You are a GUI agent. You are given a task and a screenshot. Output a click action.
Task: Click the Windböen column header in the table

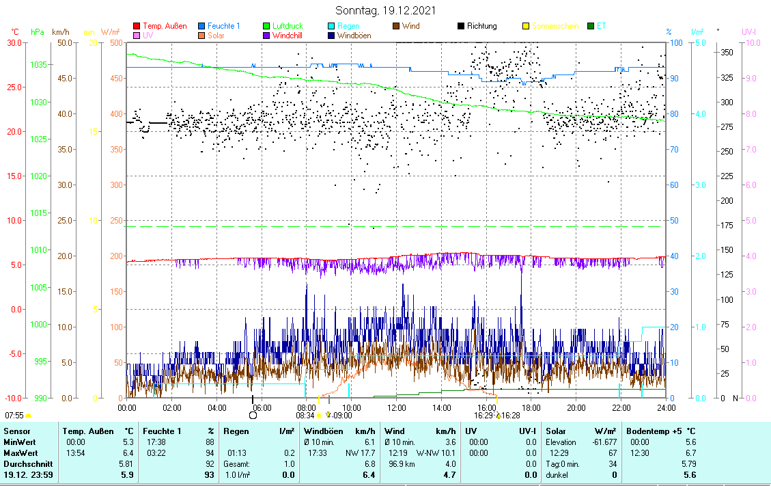pos(323,431)
